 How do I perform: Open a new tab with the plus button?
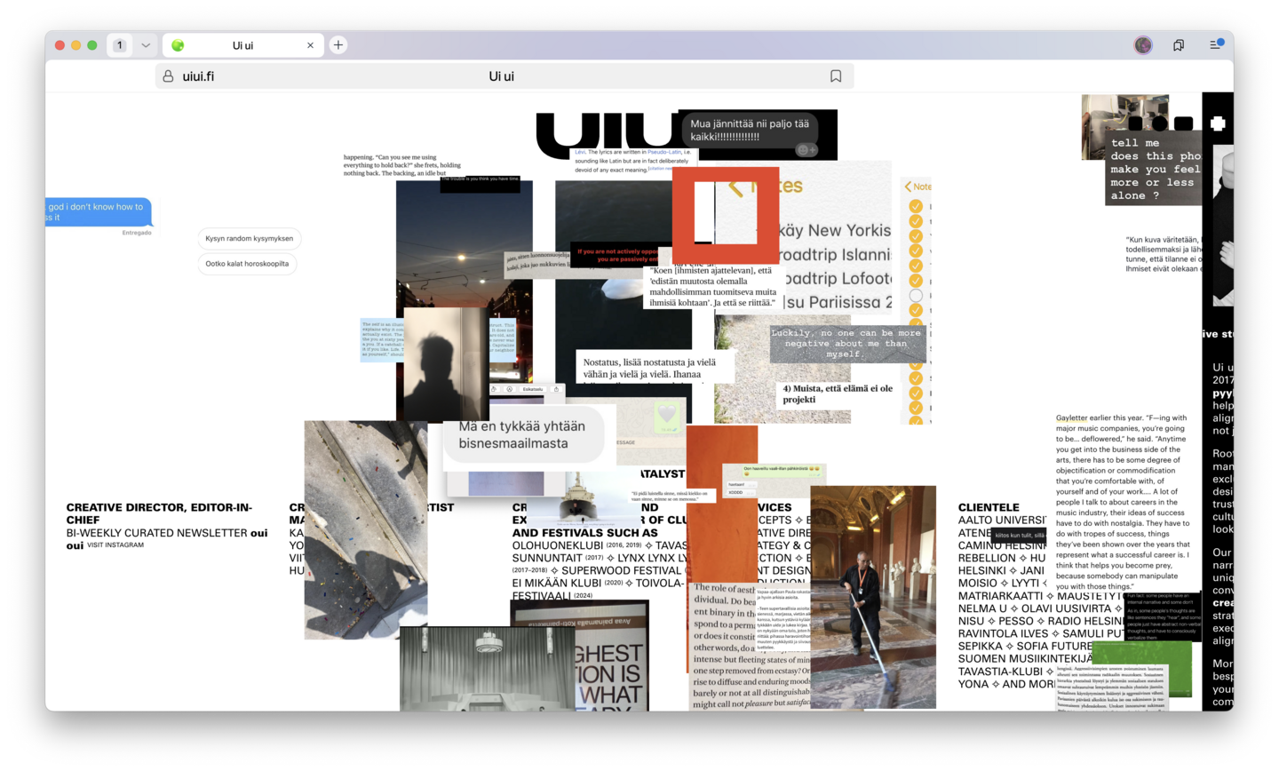coord(338,45)
